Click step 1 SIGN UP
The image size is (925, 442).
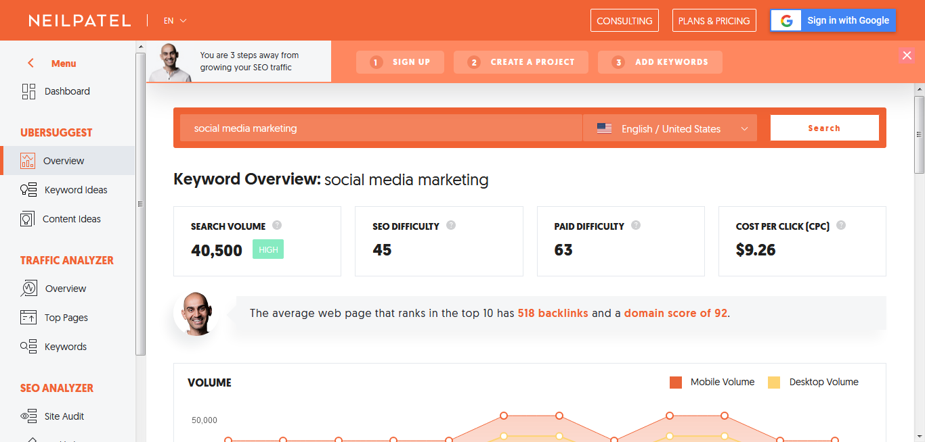point(400,62)
